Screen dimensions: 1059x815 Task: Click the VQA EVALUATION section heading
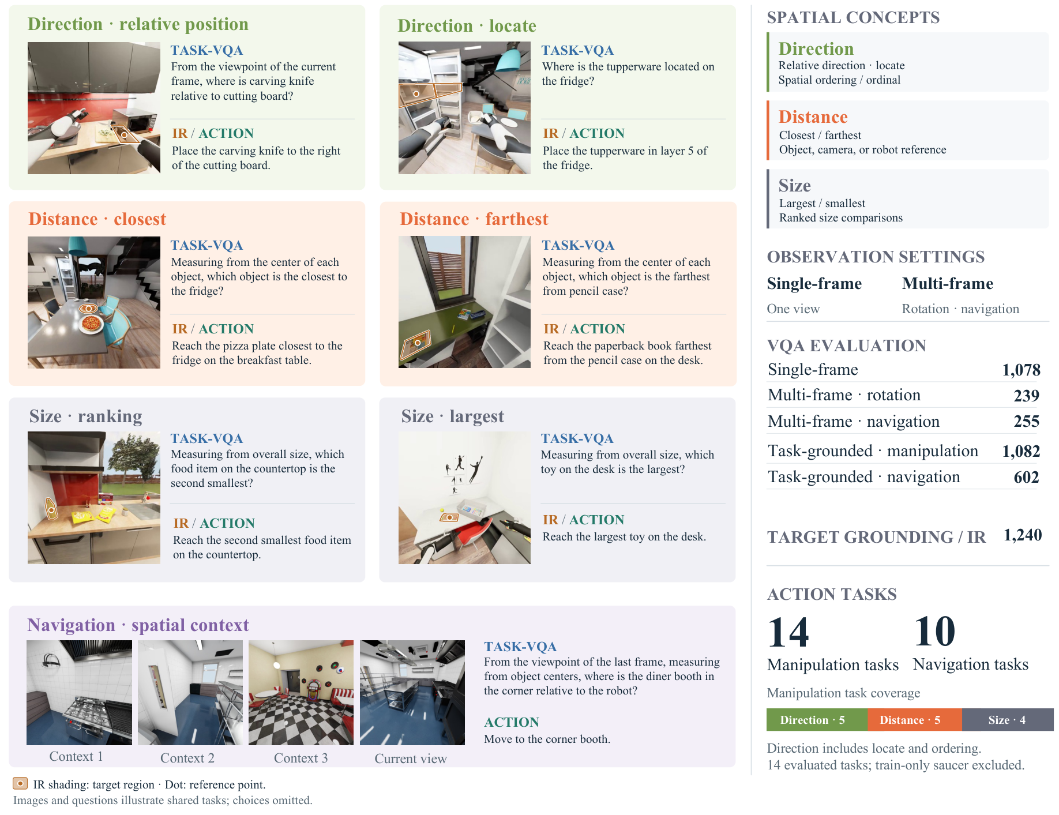(x=846, y=345)
